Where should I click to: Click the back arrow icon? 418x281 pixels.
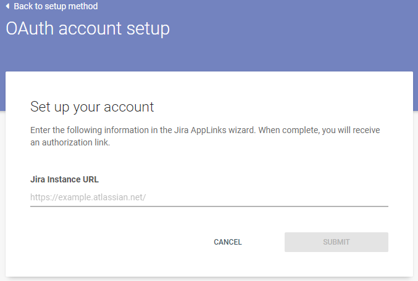(7, 6)
